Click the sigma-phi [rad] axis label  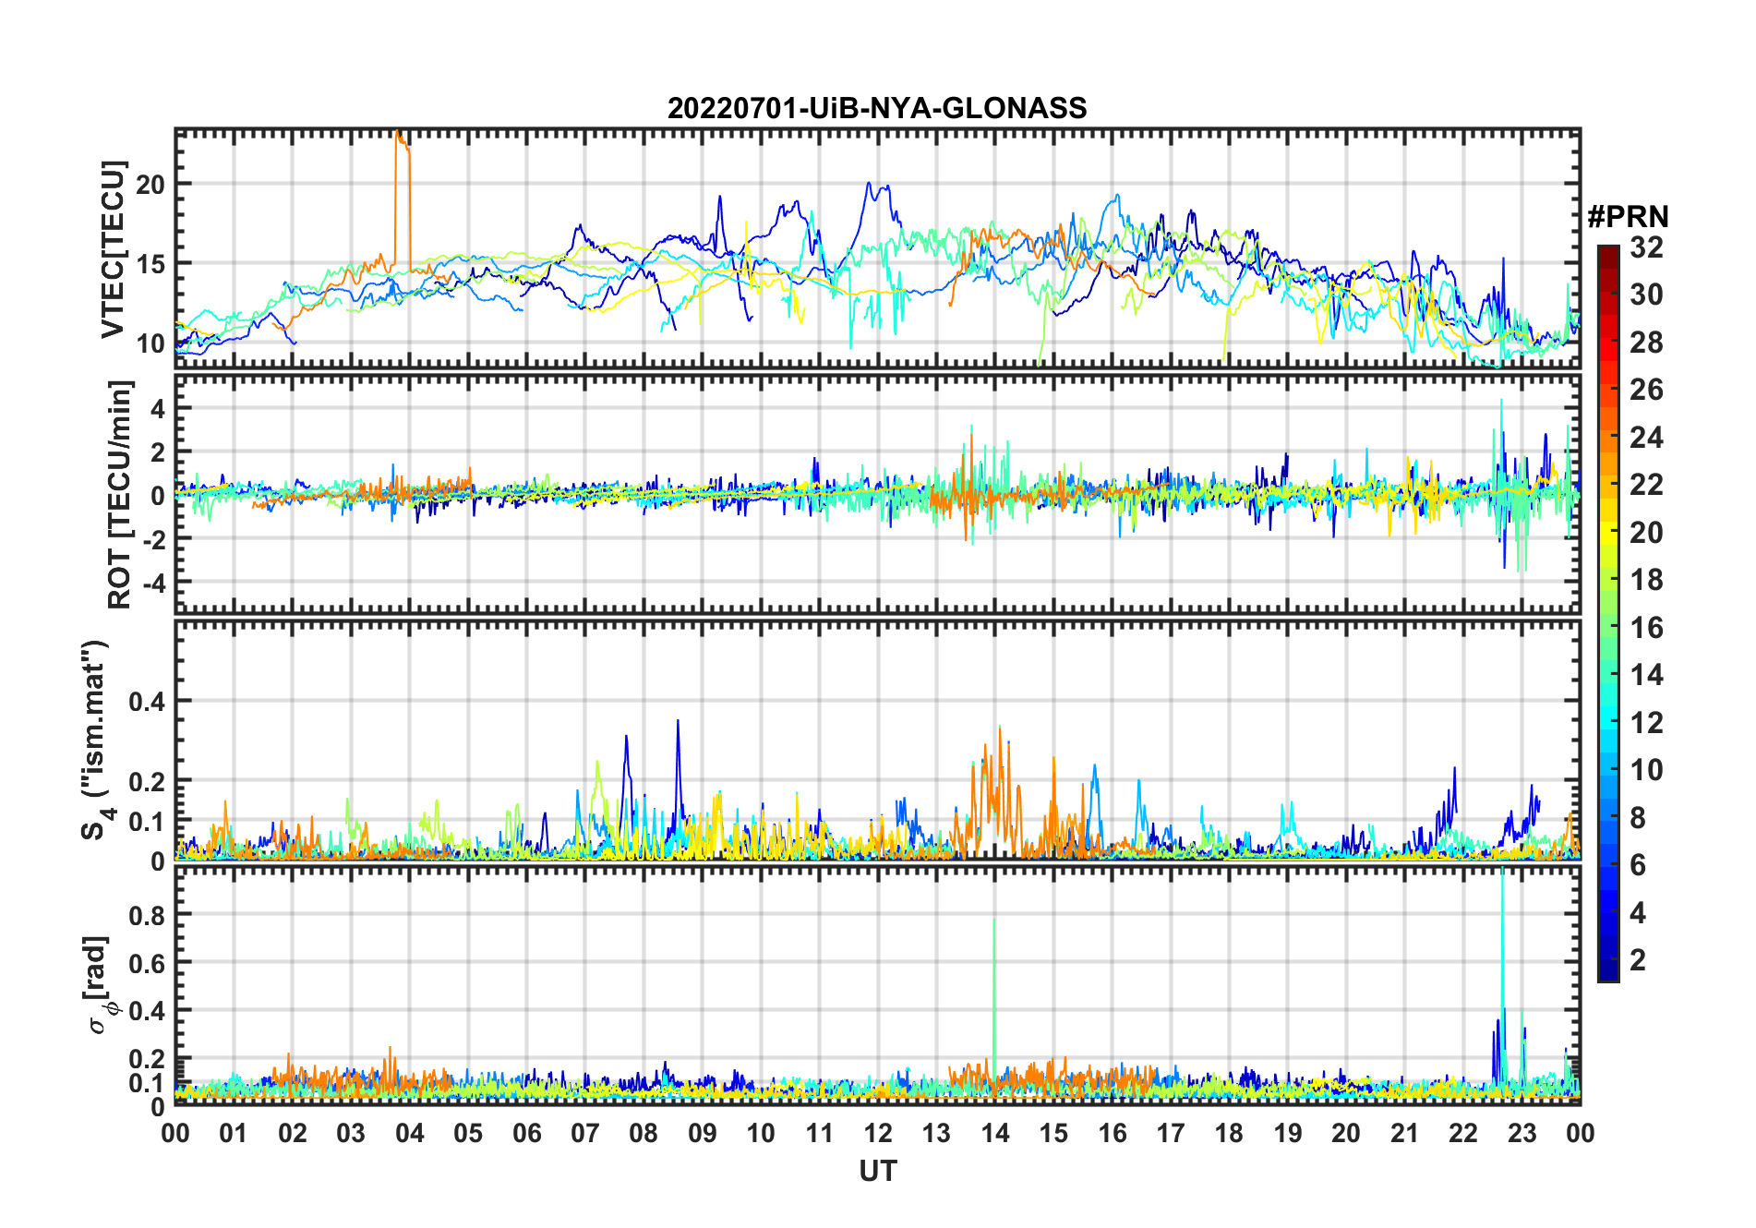(100, 984)
